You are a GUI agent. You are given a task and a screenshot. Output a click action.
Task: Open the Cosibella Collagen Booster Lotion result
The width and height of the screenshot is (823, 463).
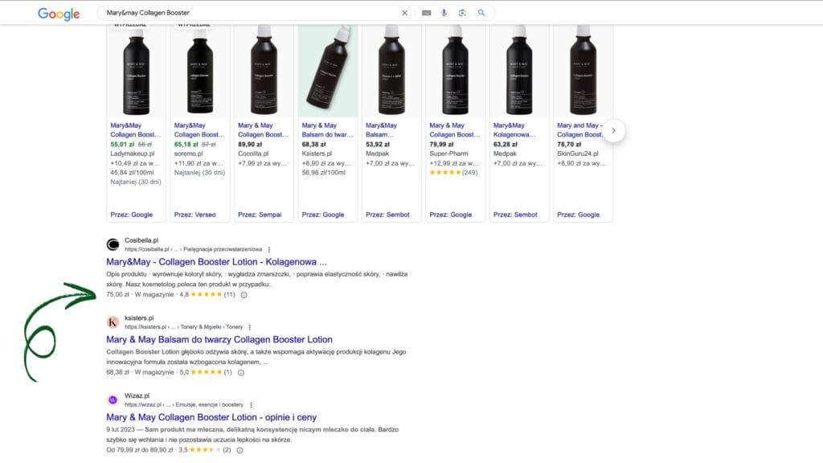(215, 261)
